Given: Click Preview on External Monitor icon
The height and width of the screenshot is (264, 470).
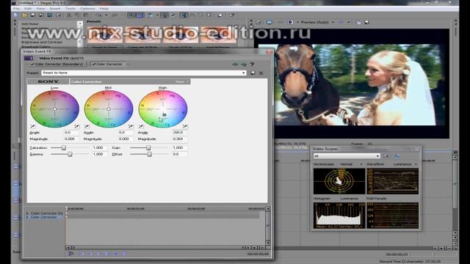Looking at the screenshot, I should [x=270, y=22].
